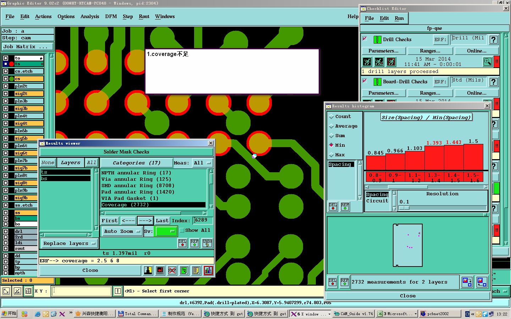This screenshot has width=511, height=319.
Task: Click the help question mark for Drill Checks
Action: point(494,40)
